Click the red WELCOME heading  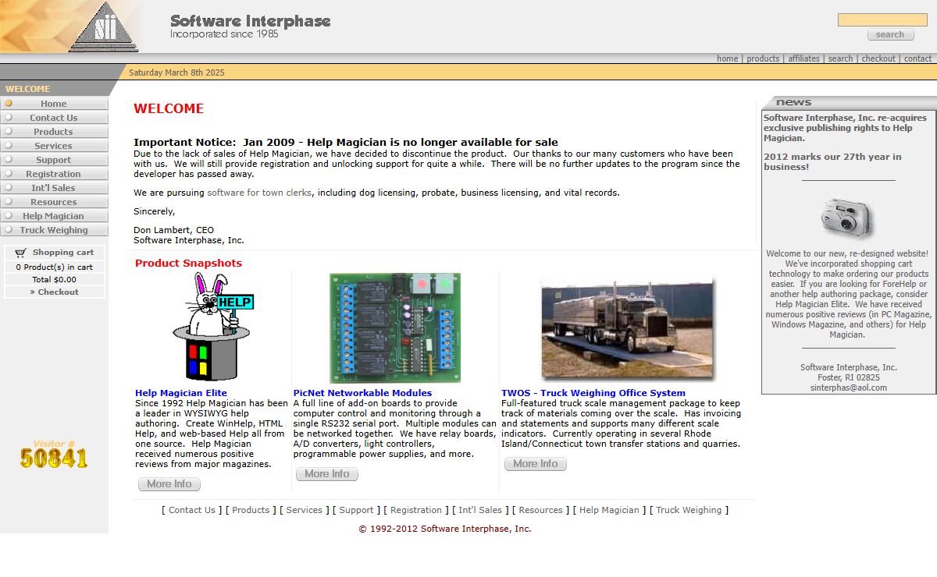click(x=169, y=109)
